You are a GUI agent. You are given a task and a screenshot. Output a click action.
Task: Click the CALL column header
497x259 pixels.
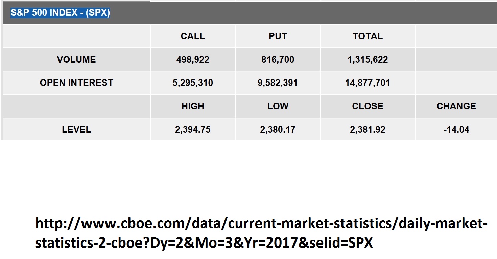(193, 36)
